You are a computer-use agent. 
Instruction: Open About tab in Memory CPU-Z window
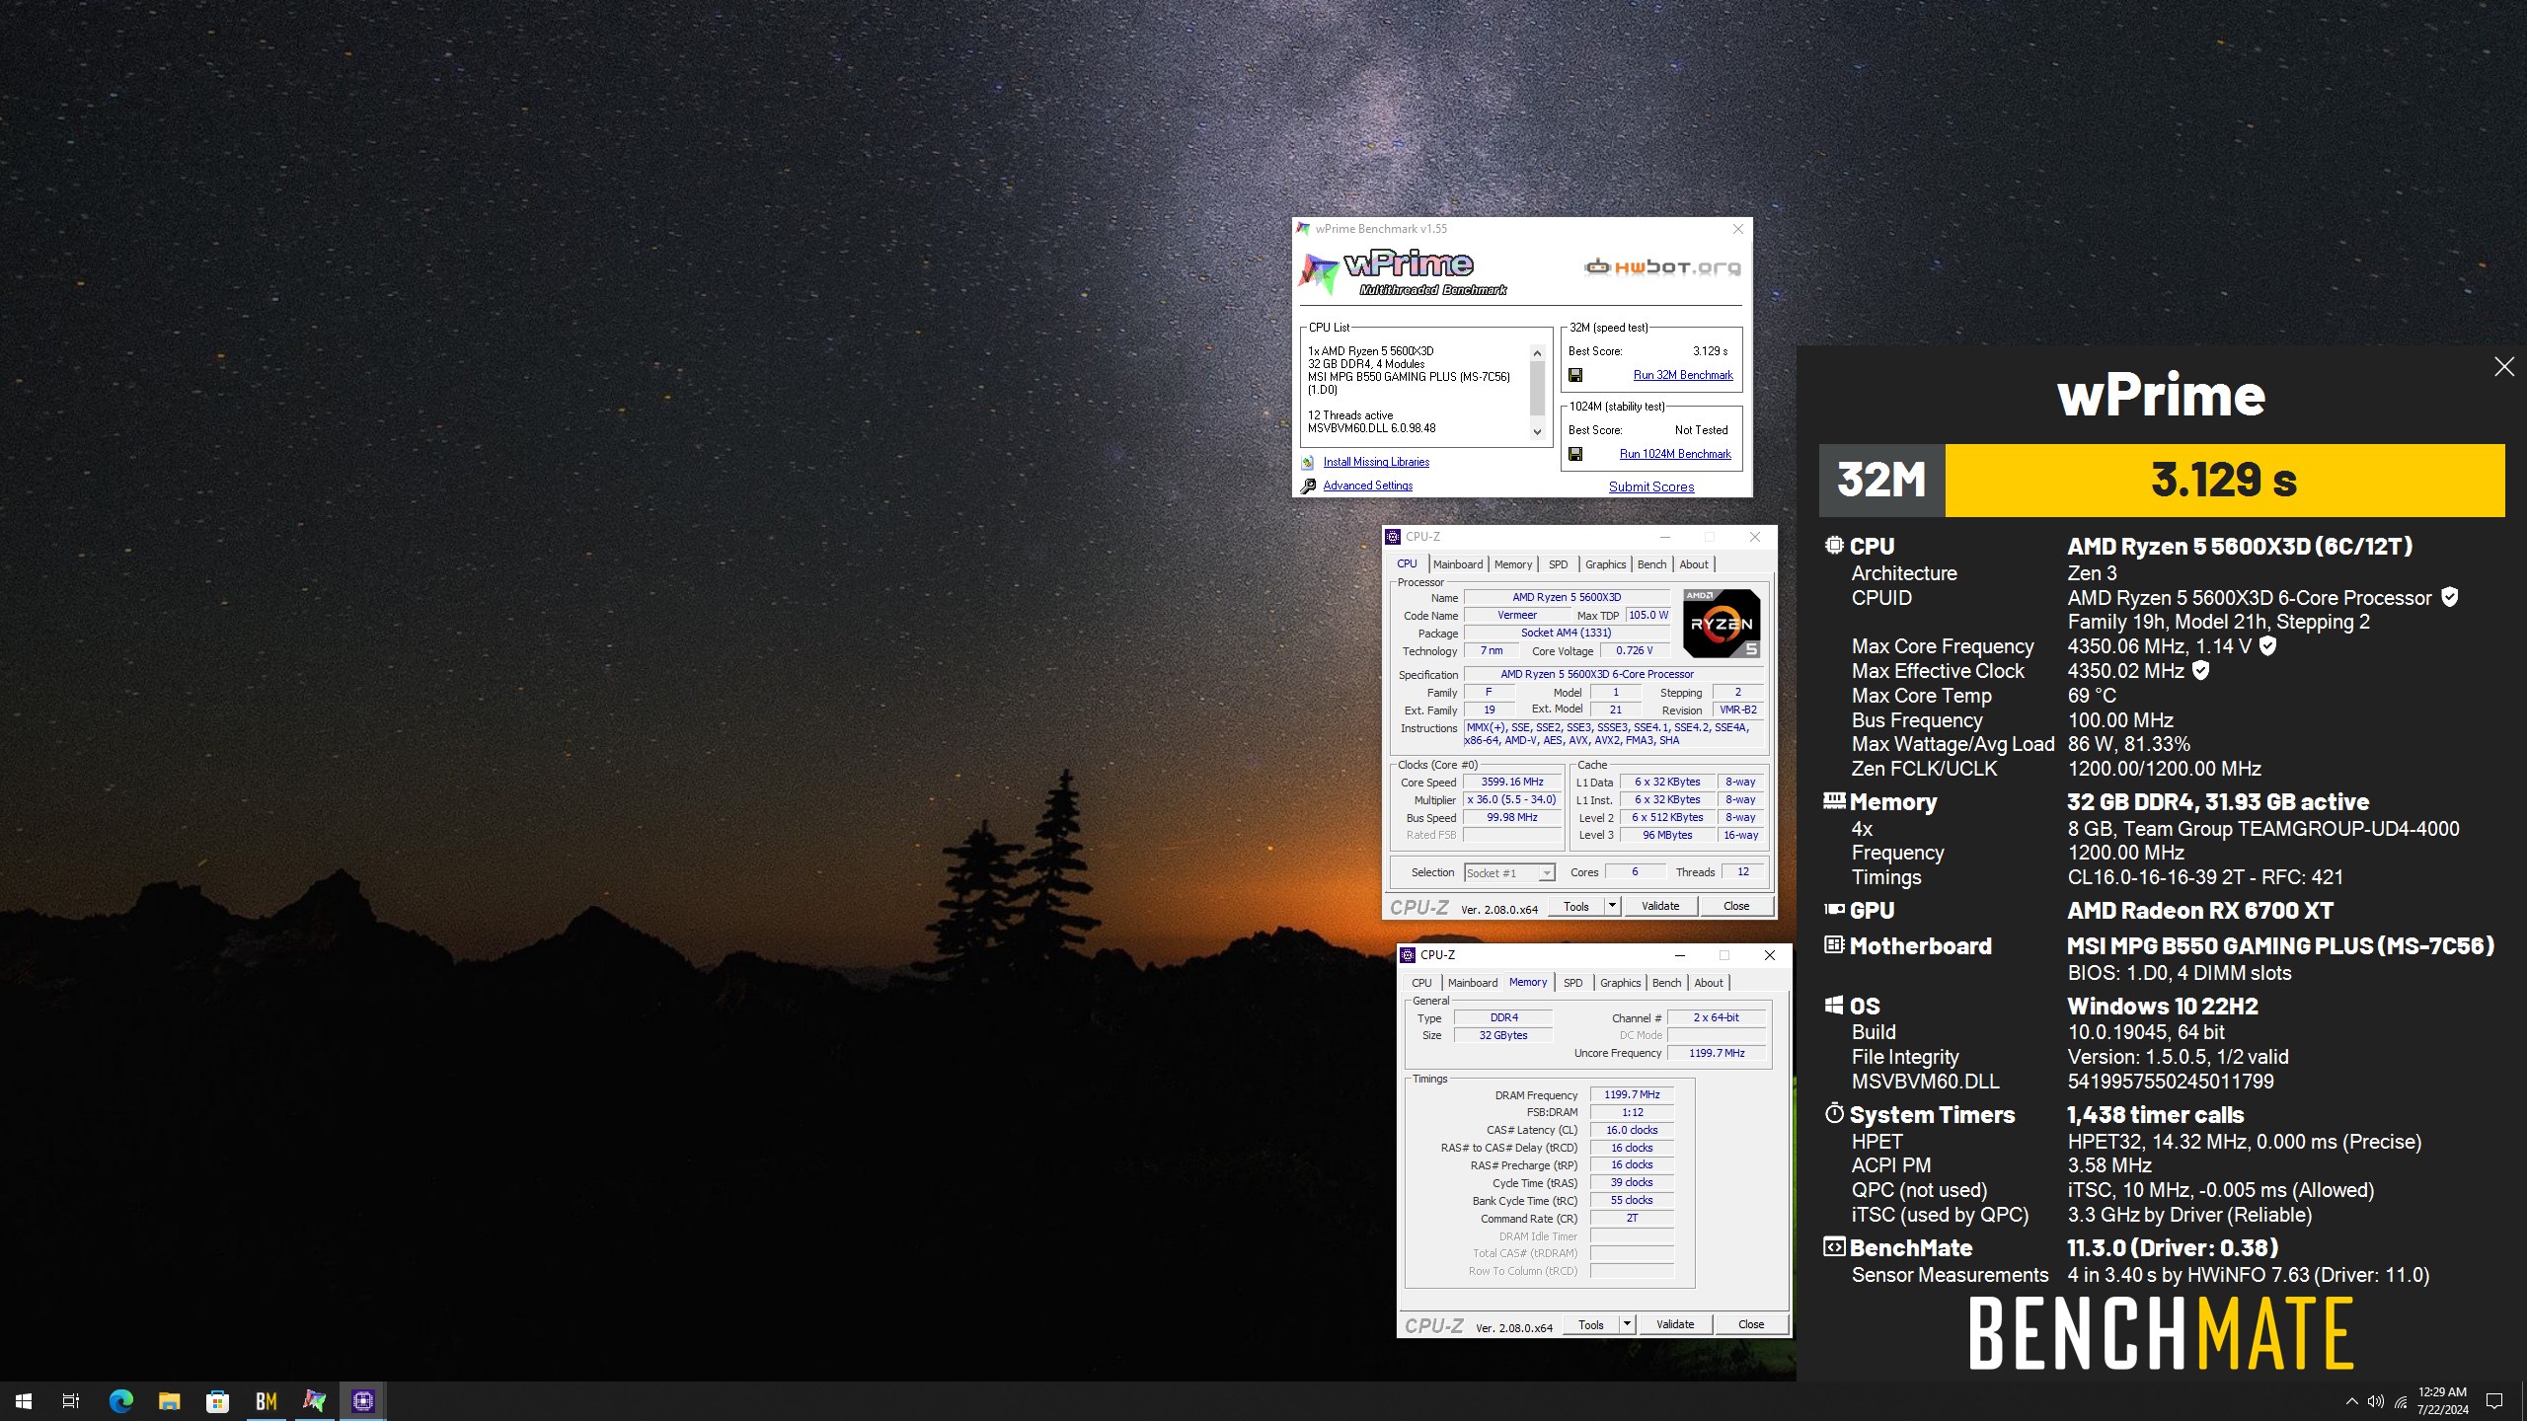1709,983
